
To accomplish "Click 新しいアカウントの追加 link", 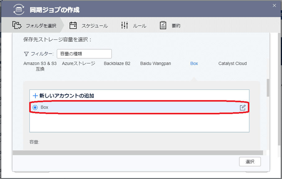I will 67,96.
